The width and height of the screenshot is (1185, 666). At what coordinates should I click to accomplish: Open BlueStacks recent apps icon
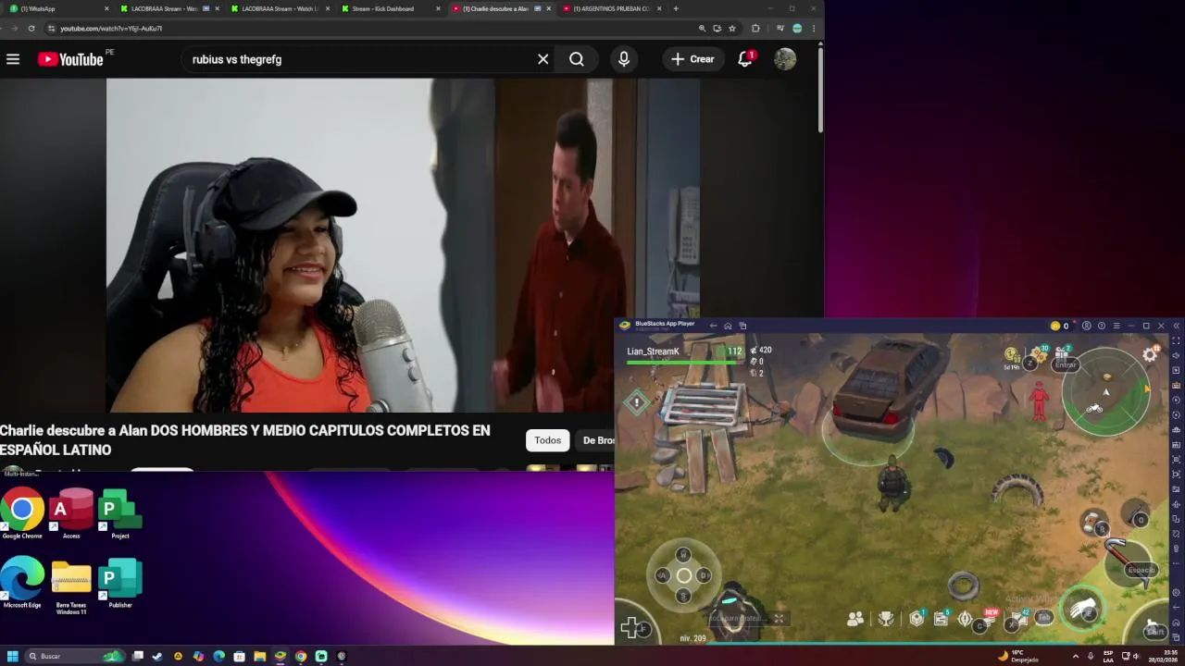(x=742, y=326)
